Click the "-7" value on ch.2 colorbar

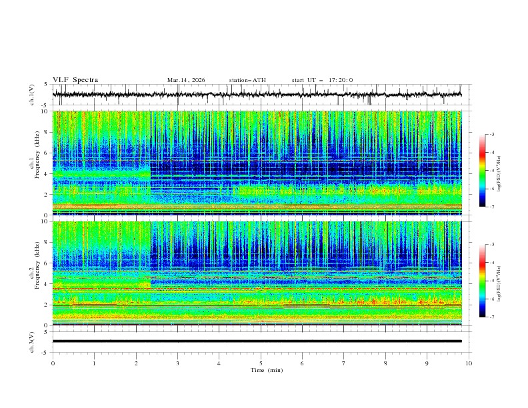click(491, 317)
